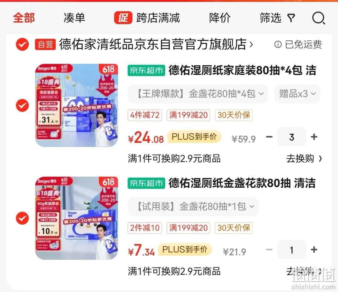Tap the red 促 promotion badge icon
The height and width of the screenshot is (292, 338).
coord(123,18)
